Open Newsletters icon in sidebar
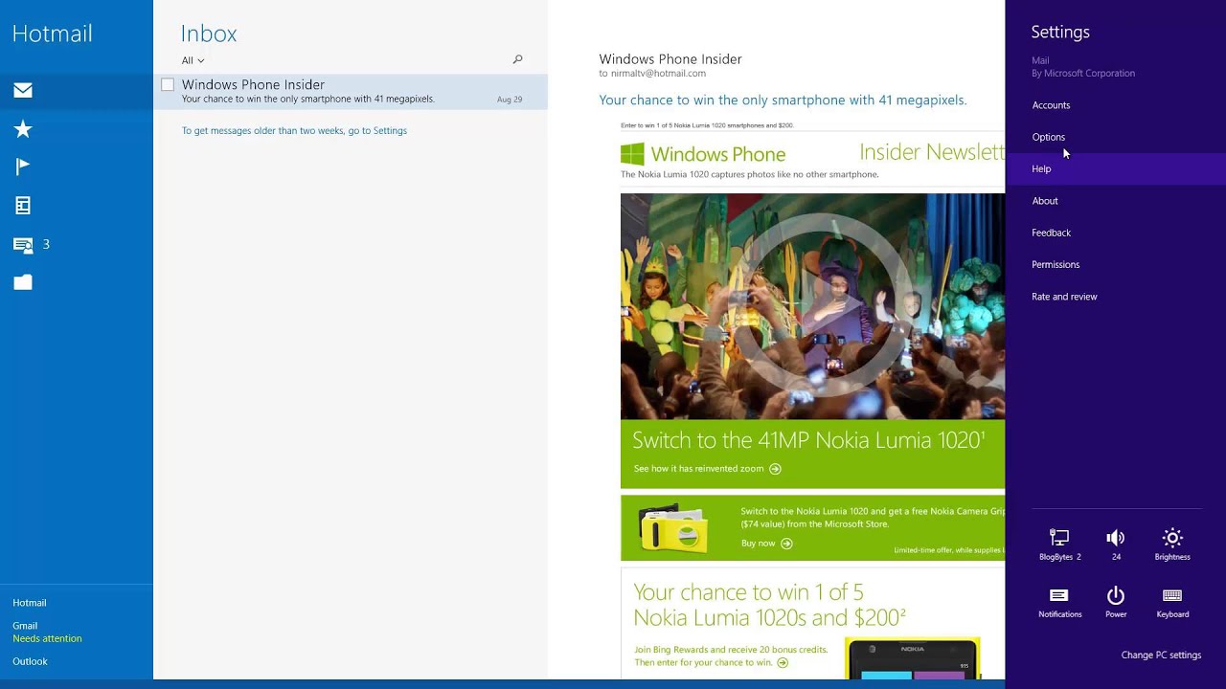 pos(23,205)
